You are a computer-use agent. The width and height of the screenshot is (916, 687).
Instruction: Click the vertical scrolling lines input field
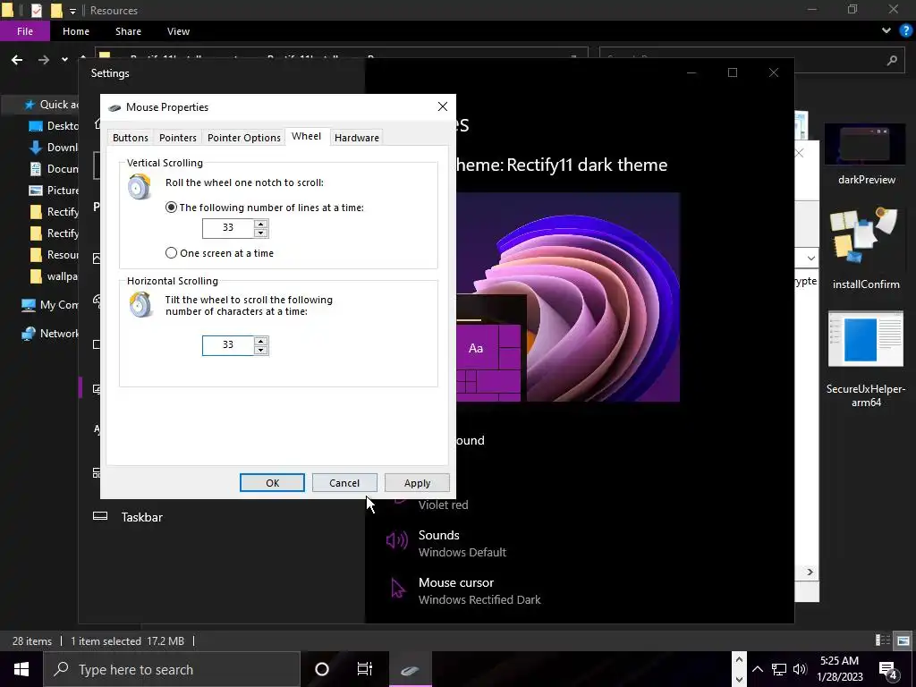pos(228,228)
